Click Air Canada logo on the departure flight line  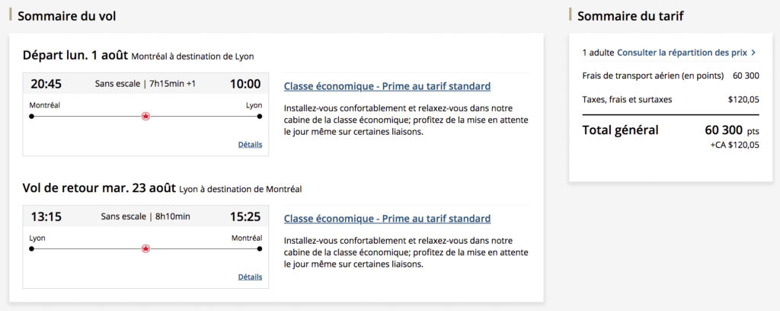point(145,117)
